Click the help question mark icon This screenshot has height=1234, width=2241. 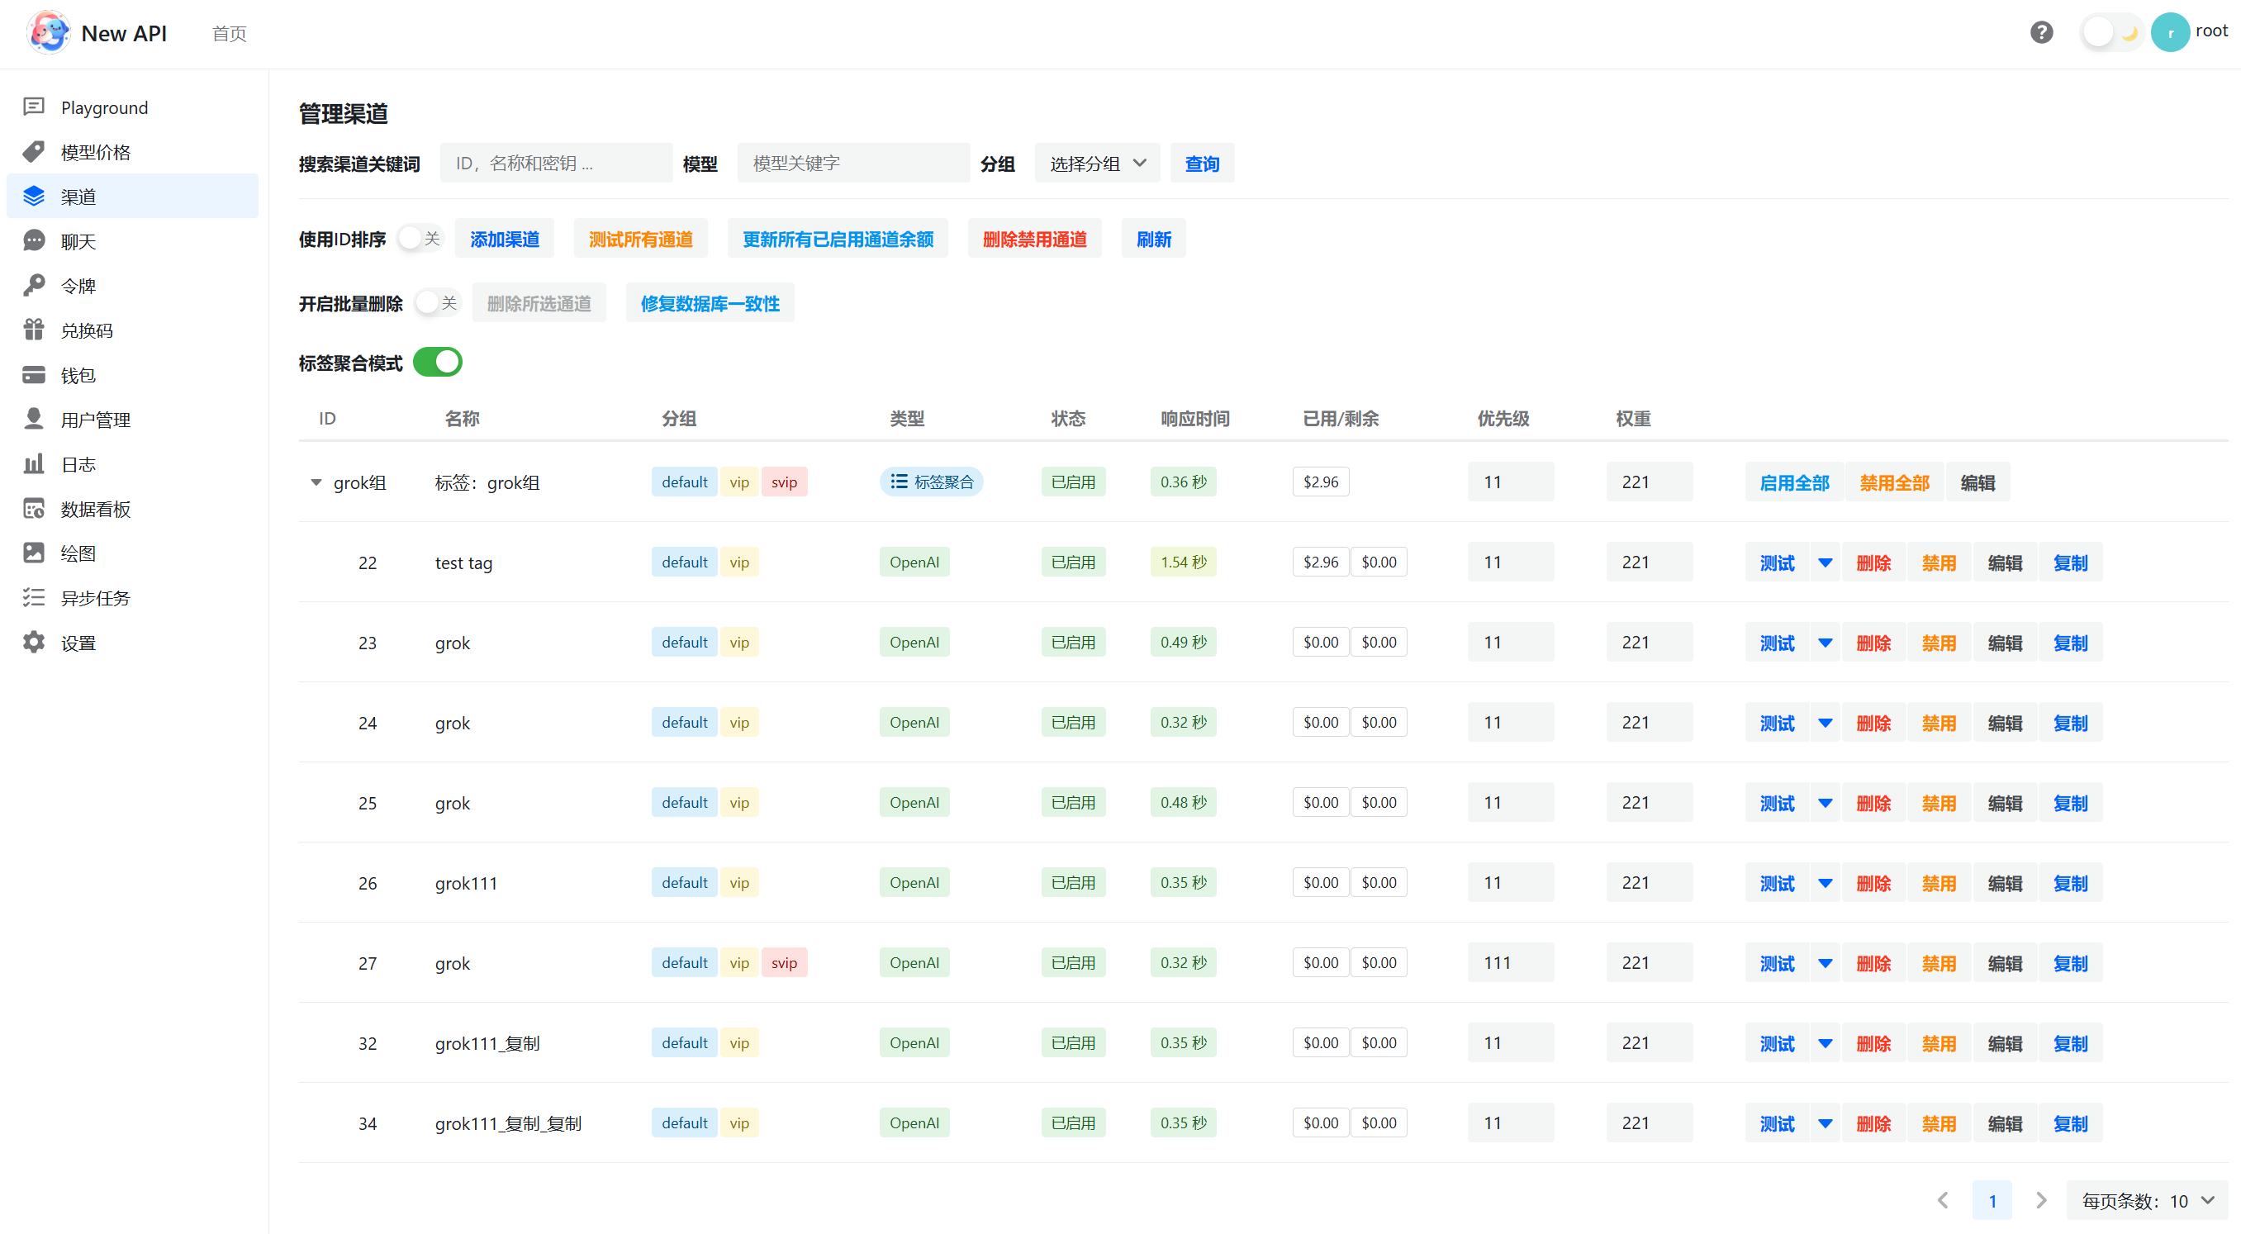(2041, 33)
